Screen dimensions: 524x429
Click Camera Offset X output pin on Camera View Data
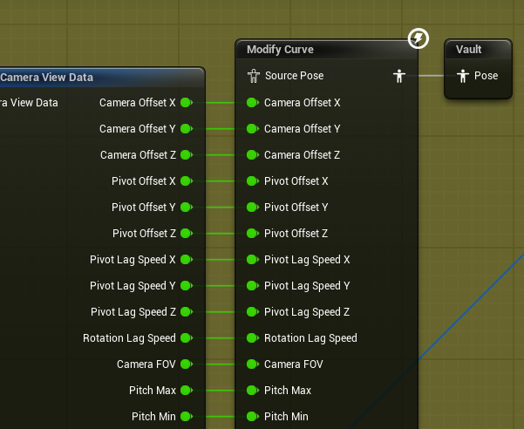coord(187,103)
